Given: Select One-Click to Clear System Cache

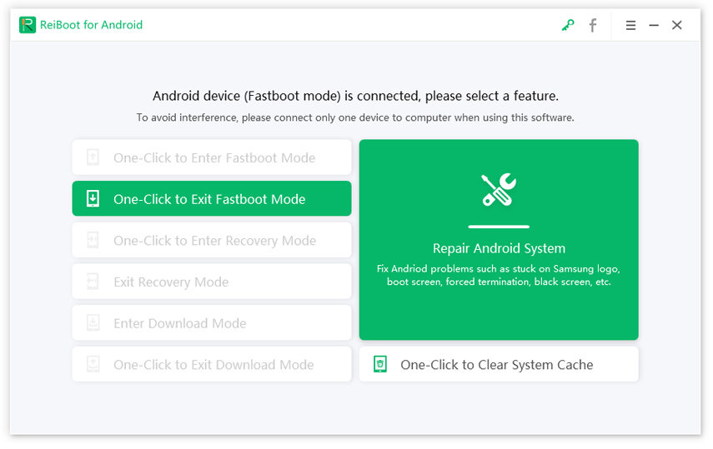Looking at the screenshot, I should tap(497, 365).
